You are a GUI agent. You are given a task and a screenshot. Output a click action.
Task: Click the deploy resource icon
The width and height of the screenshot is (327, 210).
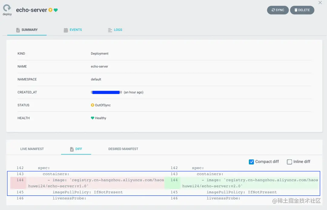click(7, 8)
